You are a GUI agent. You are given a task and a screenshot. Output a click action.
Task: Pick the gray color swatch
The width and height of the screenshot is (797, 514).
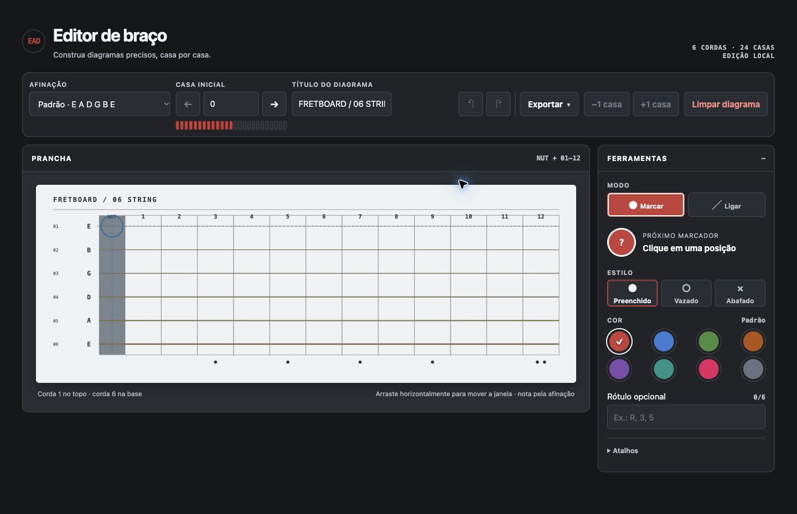753,369
